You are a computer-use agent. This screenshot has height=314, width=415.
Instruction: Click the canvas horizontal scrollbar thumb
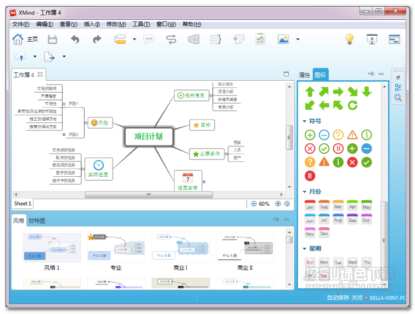[149, 194]
